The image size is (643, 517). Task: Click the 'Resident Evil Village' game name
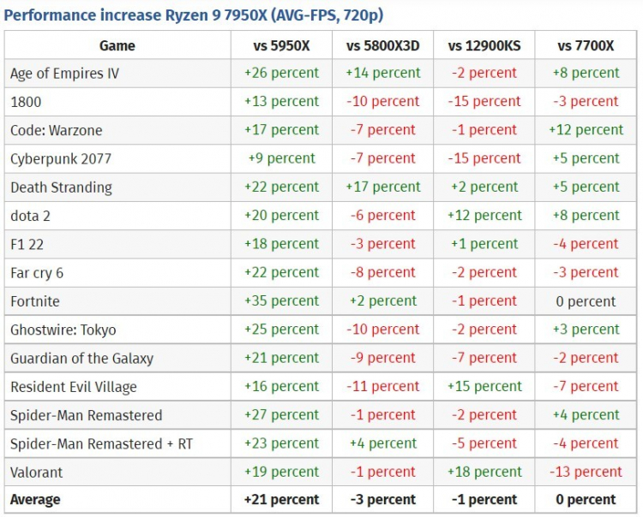[74, 387]
